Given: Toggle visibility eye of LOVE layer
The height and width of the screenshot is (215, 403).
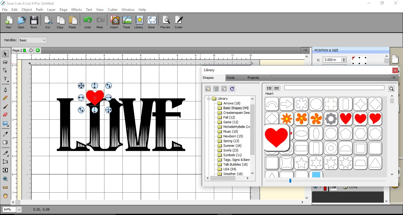Looking at the screenshot, I should [x=316, y=187].
